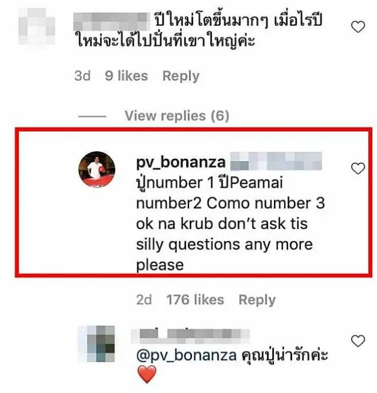
Task: Like the top Thai comment with heart icon
Action: tap(358, 27)
